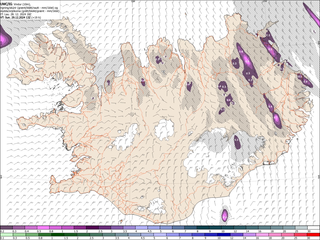
Task: Click the '1.5' label in upper legend row
Action: point(76,231)
